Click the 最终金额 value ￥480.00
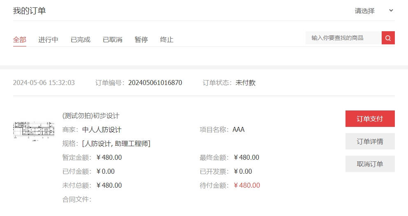The width and height of the screenshot is (408, 216). pyautogui.click(x=246, y=158)
